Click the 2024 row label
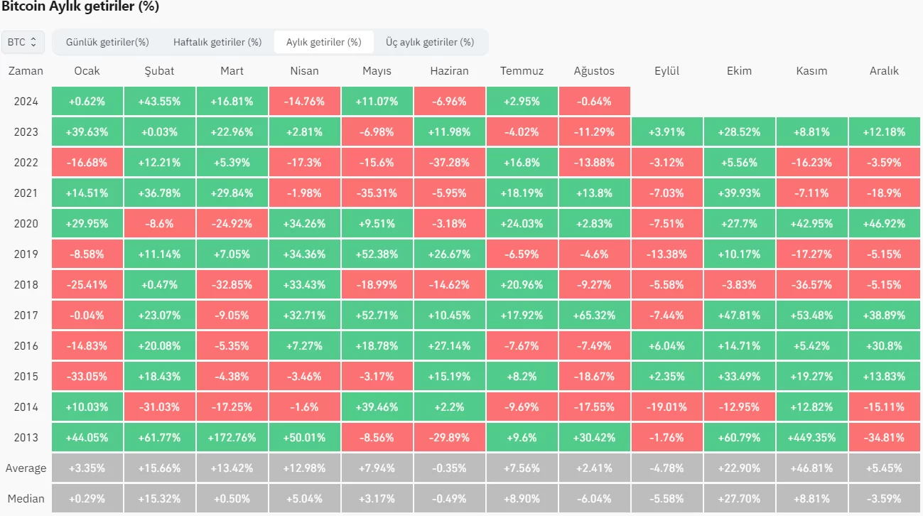 click(26, 102)
